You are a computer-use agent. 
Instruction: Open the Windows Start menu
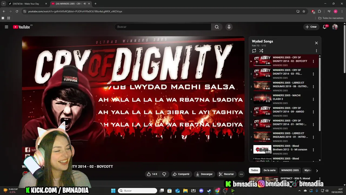point(113,191)
